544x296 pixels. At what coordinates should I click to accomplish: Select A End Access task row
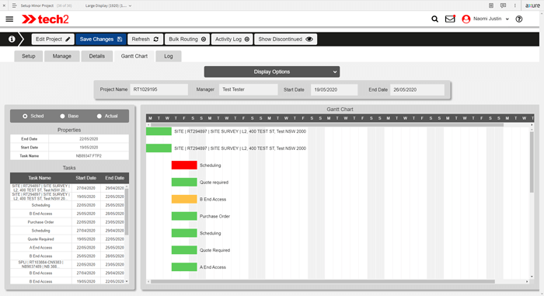pyautogui.click(x=68, y=248)
